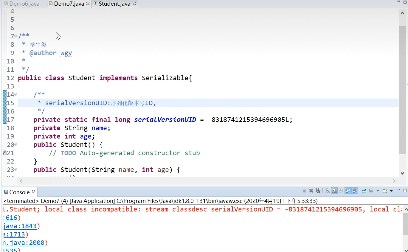Click the Terminate console icon

coord(304,191)
